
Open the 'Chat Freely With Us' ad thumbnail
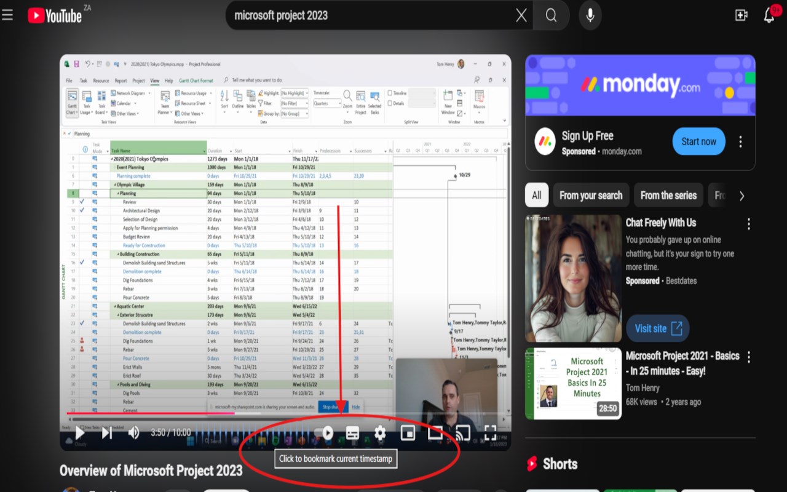point(574,278)
